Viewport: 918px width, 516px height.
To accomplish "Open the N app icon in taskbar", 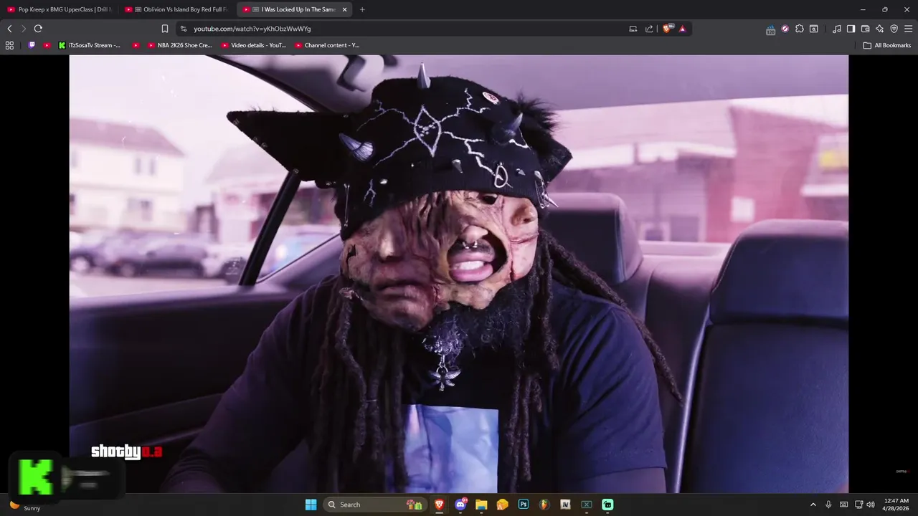I will [565, 505].
